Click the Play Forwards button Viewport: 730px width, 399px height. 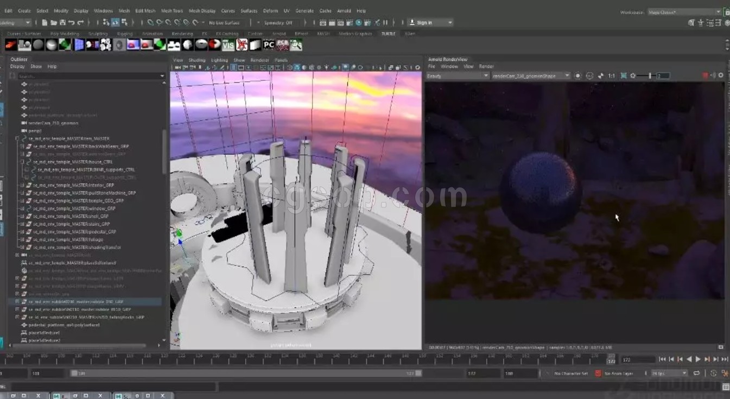[698, 359]
